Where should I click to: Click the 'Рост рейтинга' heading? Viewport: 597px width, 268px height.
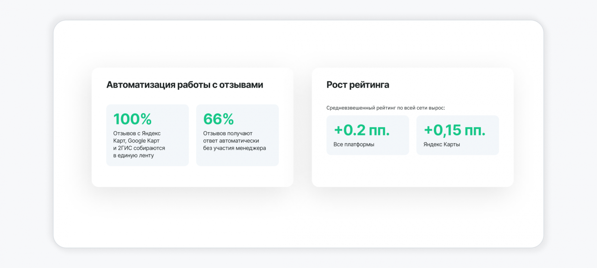click(x=358, y=85)
